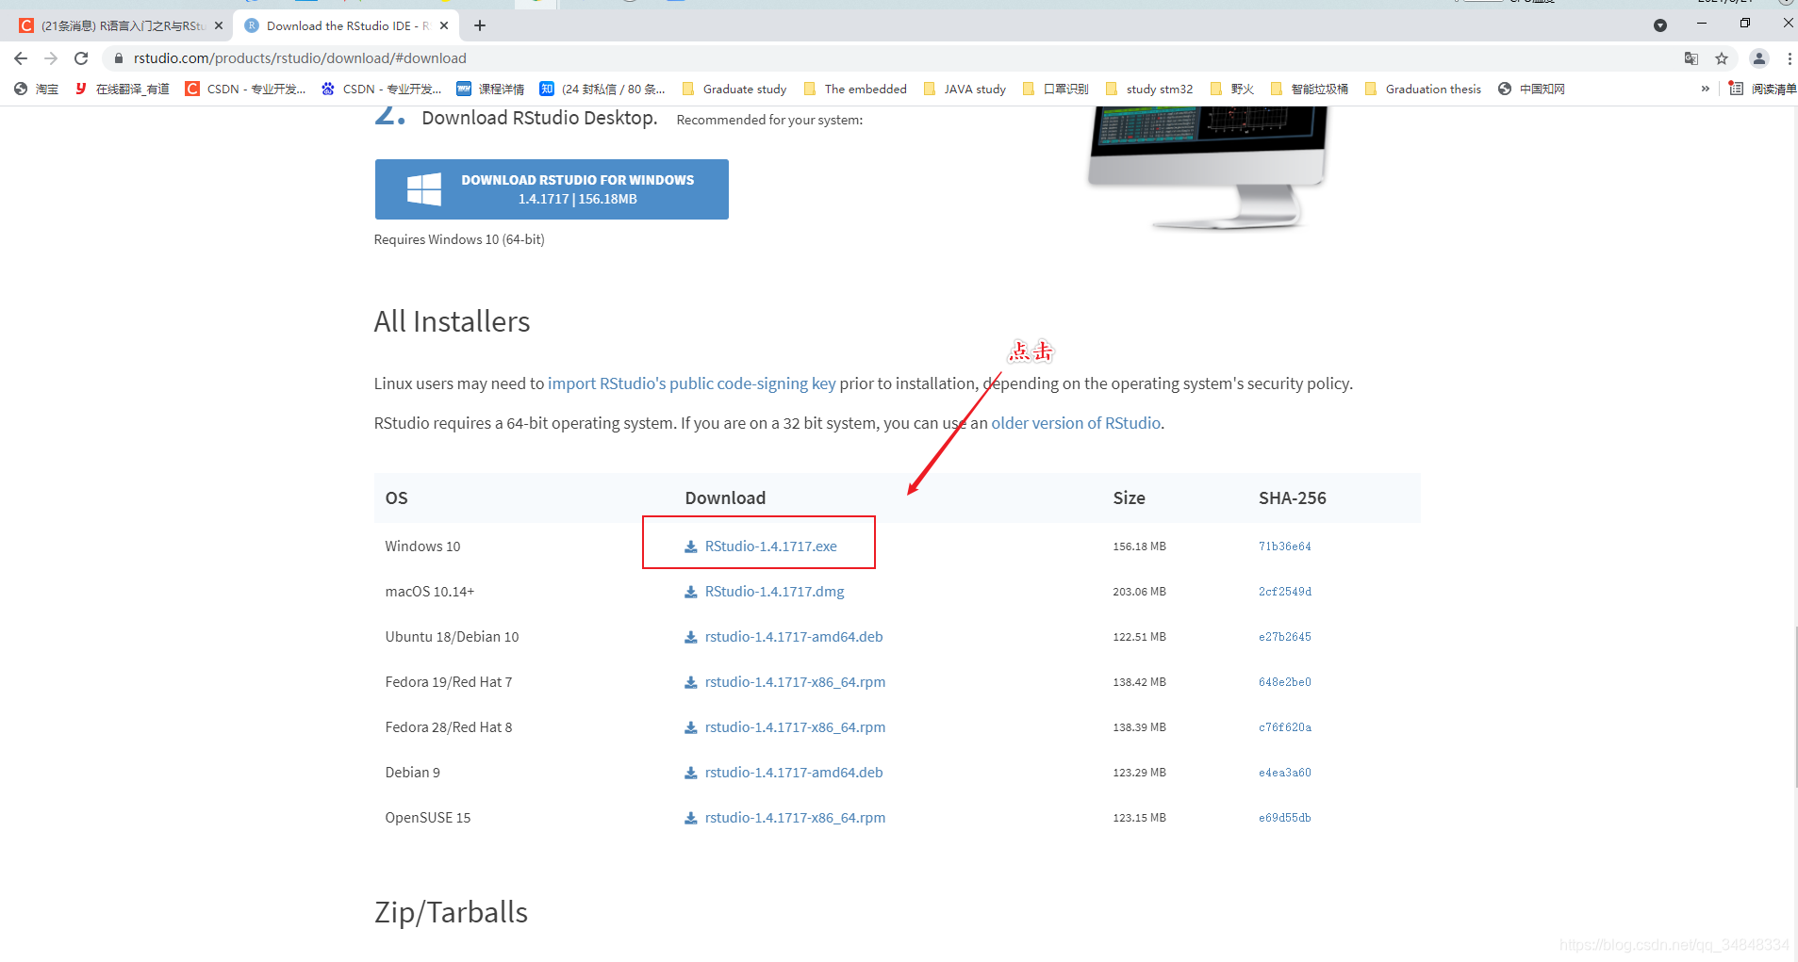Click download icon in Ubuntu 18/Debian 10 row

[x=691, y=637]
